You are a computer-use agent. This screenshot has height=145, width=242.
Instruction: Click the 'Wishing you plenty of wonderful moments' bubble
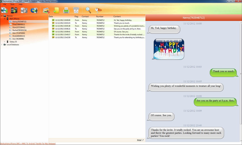(185, 87)
